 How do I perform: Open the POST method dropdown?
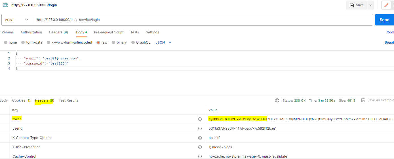[17, 20]
